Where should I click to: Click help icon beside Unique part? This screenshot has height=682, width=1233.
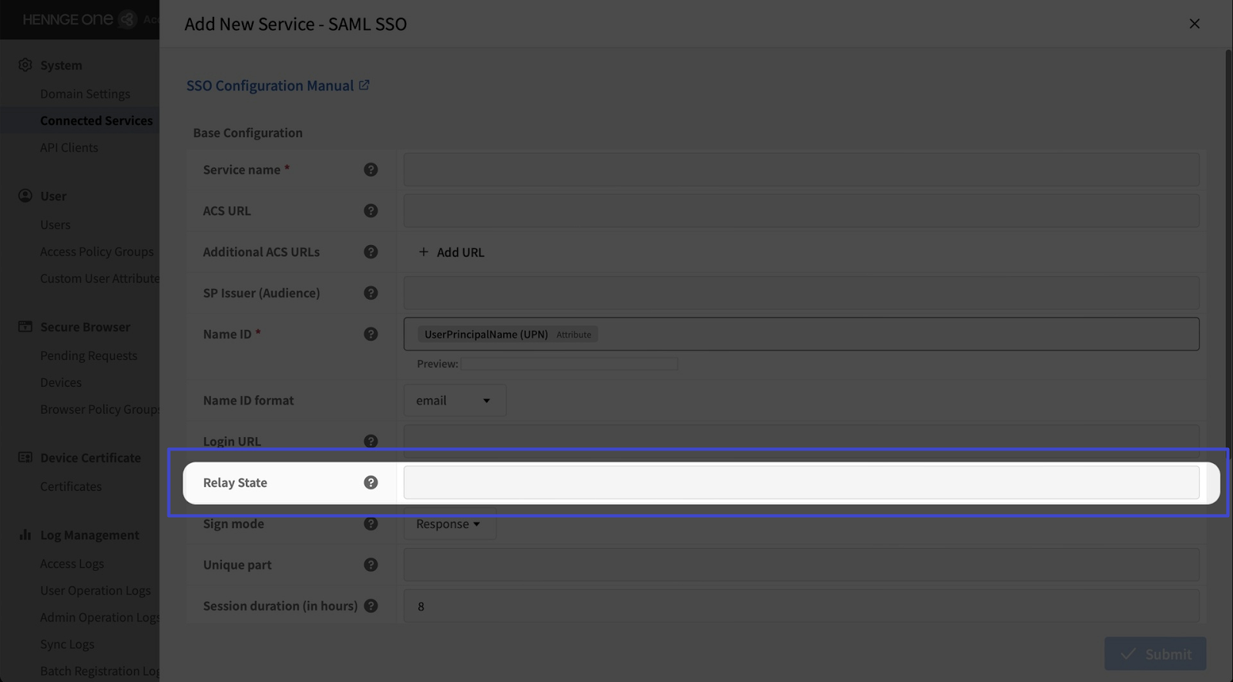coord(371,565)
